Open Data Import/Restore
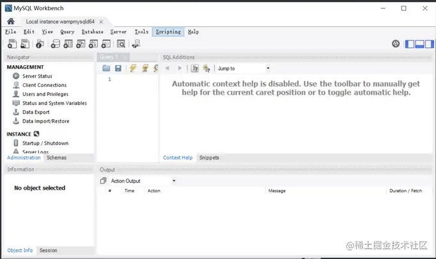Viewport: 436px width, 259px height. pos(46,122)
